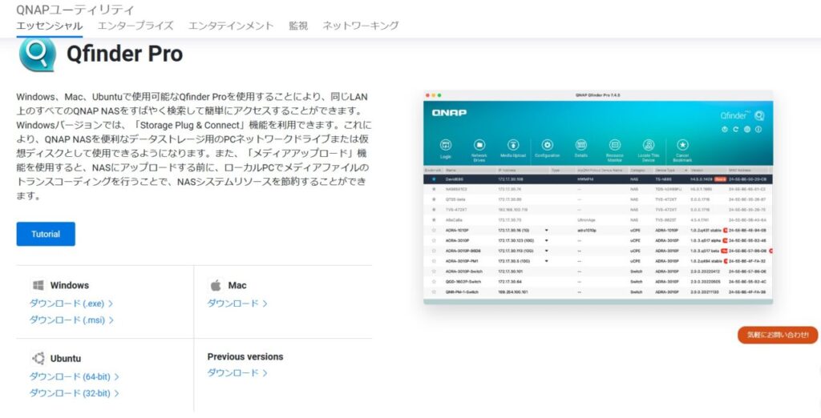This screenshot has height=418, width=821.
Task: Click the Cancel Bookmark star icon
Action: pos(682,145)
